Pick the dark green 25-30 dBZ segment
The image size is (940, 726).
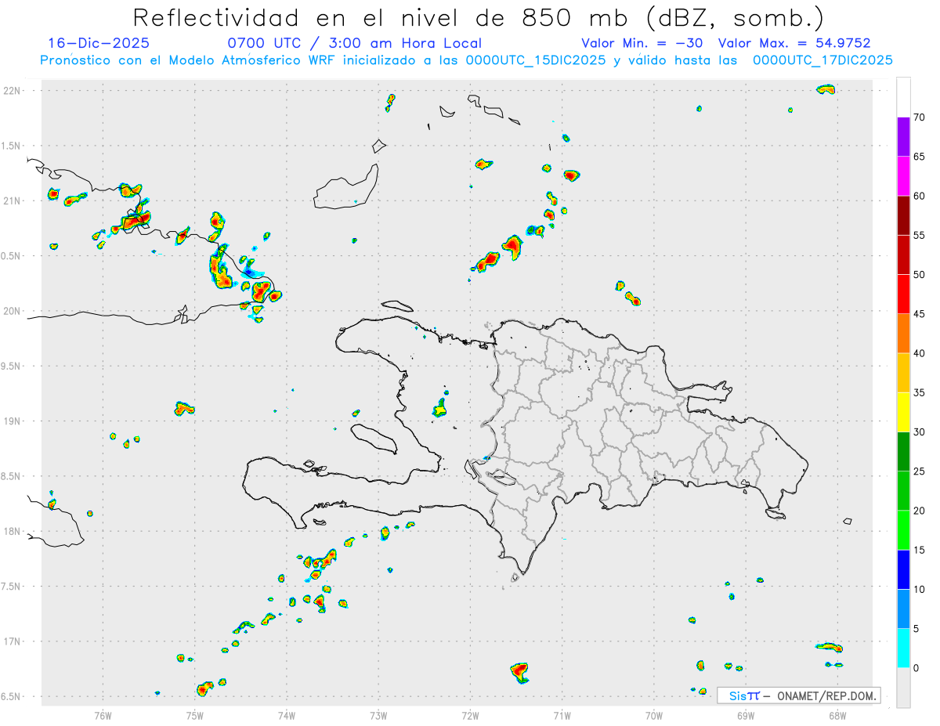click(903, 451)
